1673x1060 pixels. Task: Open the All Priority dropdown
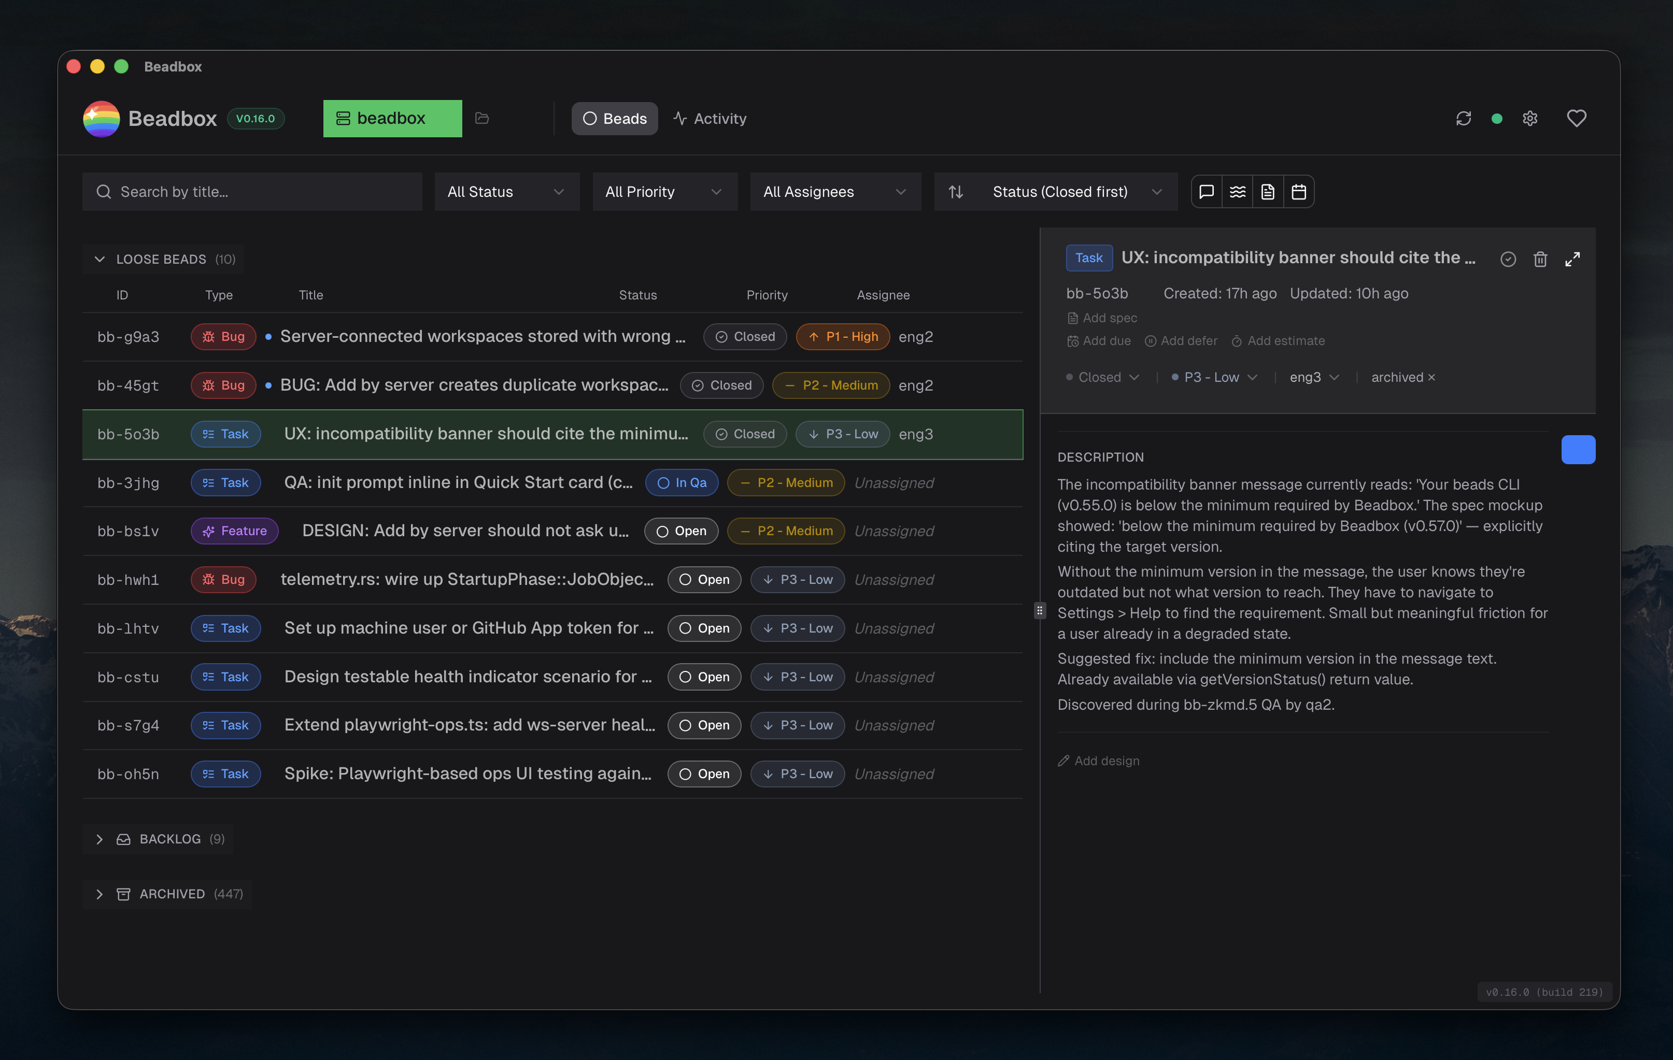point(664,191)
